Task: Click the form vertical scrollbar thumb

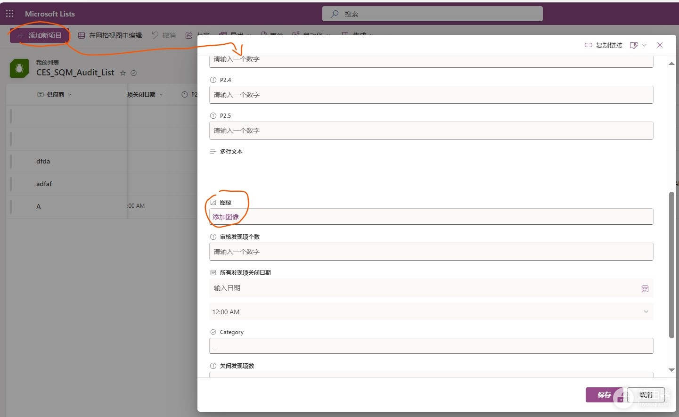Action: tap(671, 265)
